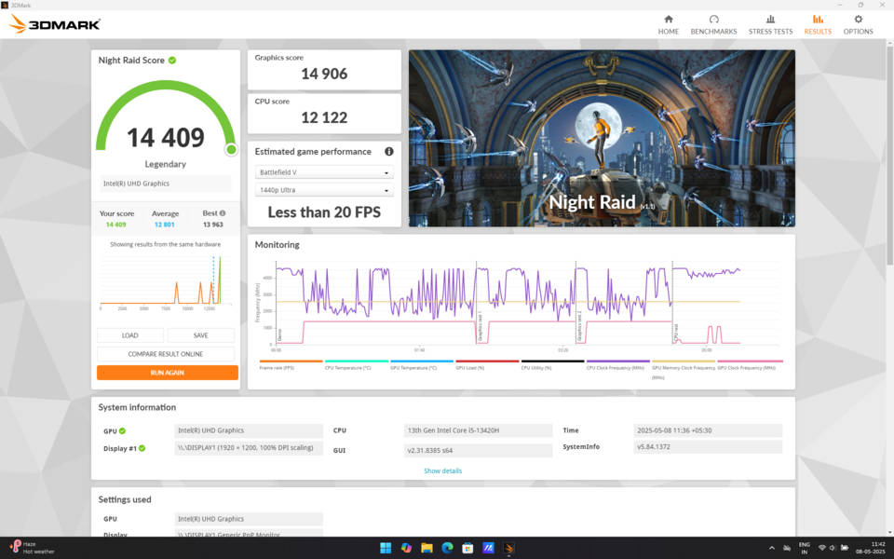The width and height of the screenshot is (894, 559).
Task: Open the Battlefield V game dropdown
Action: coord(324,172)
